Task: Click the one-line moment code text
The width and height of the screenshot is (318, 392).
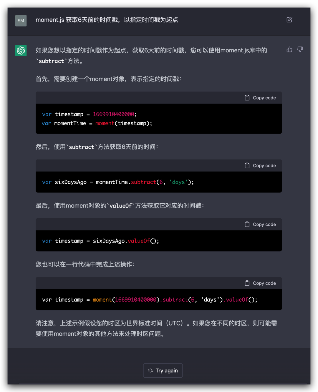Action: coord(150,300)
